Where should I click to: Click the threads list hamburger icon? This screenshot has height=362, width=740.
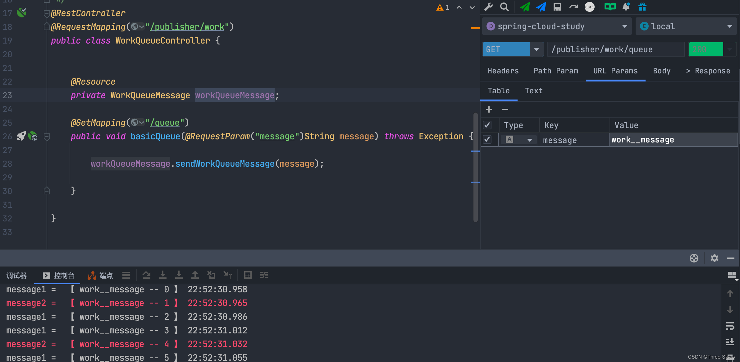[x=126, y=275]
